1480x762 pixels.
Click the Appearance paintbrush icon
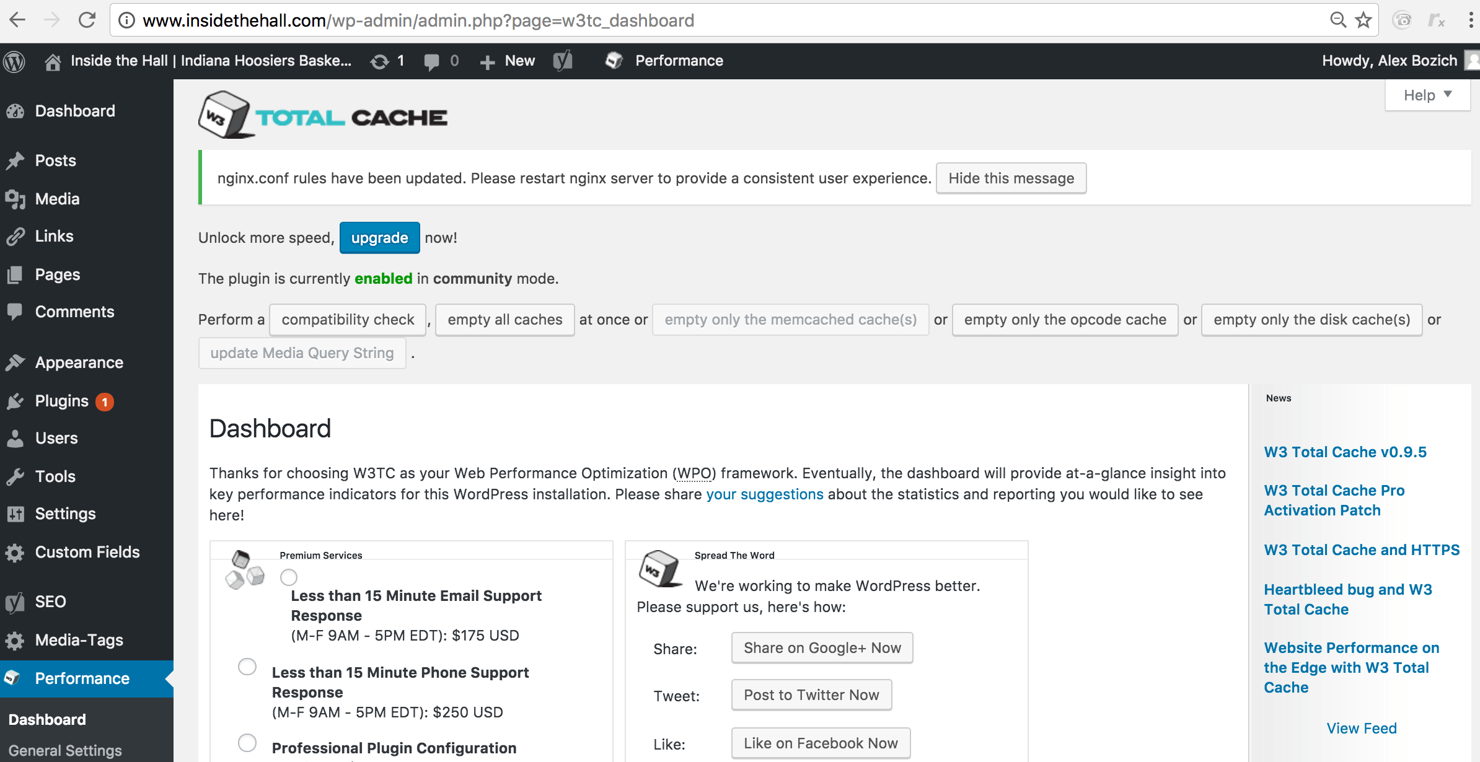tap(15, 362)
